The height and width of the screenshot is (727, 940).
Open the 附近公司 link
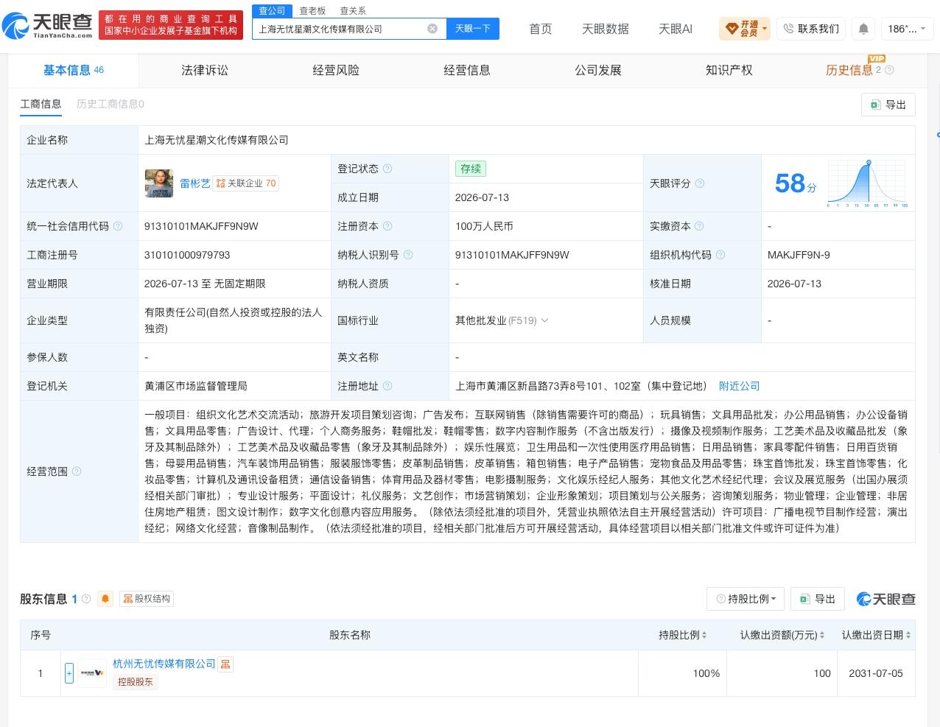tap(739, 386)
